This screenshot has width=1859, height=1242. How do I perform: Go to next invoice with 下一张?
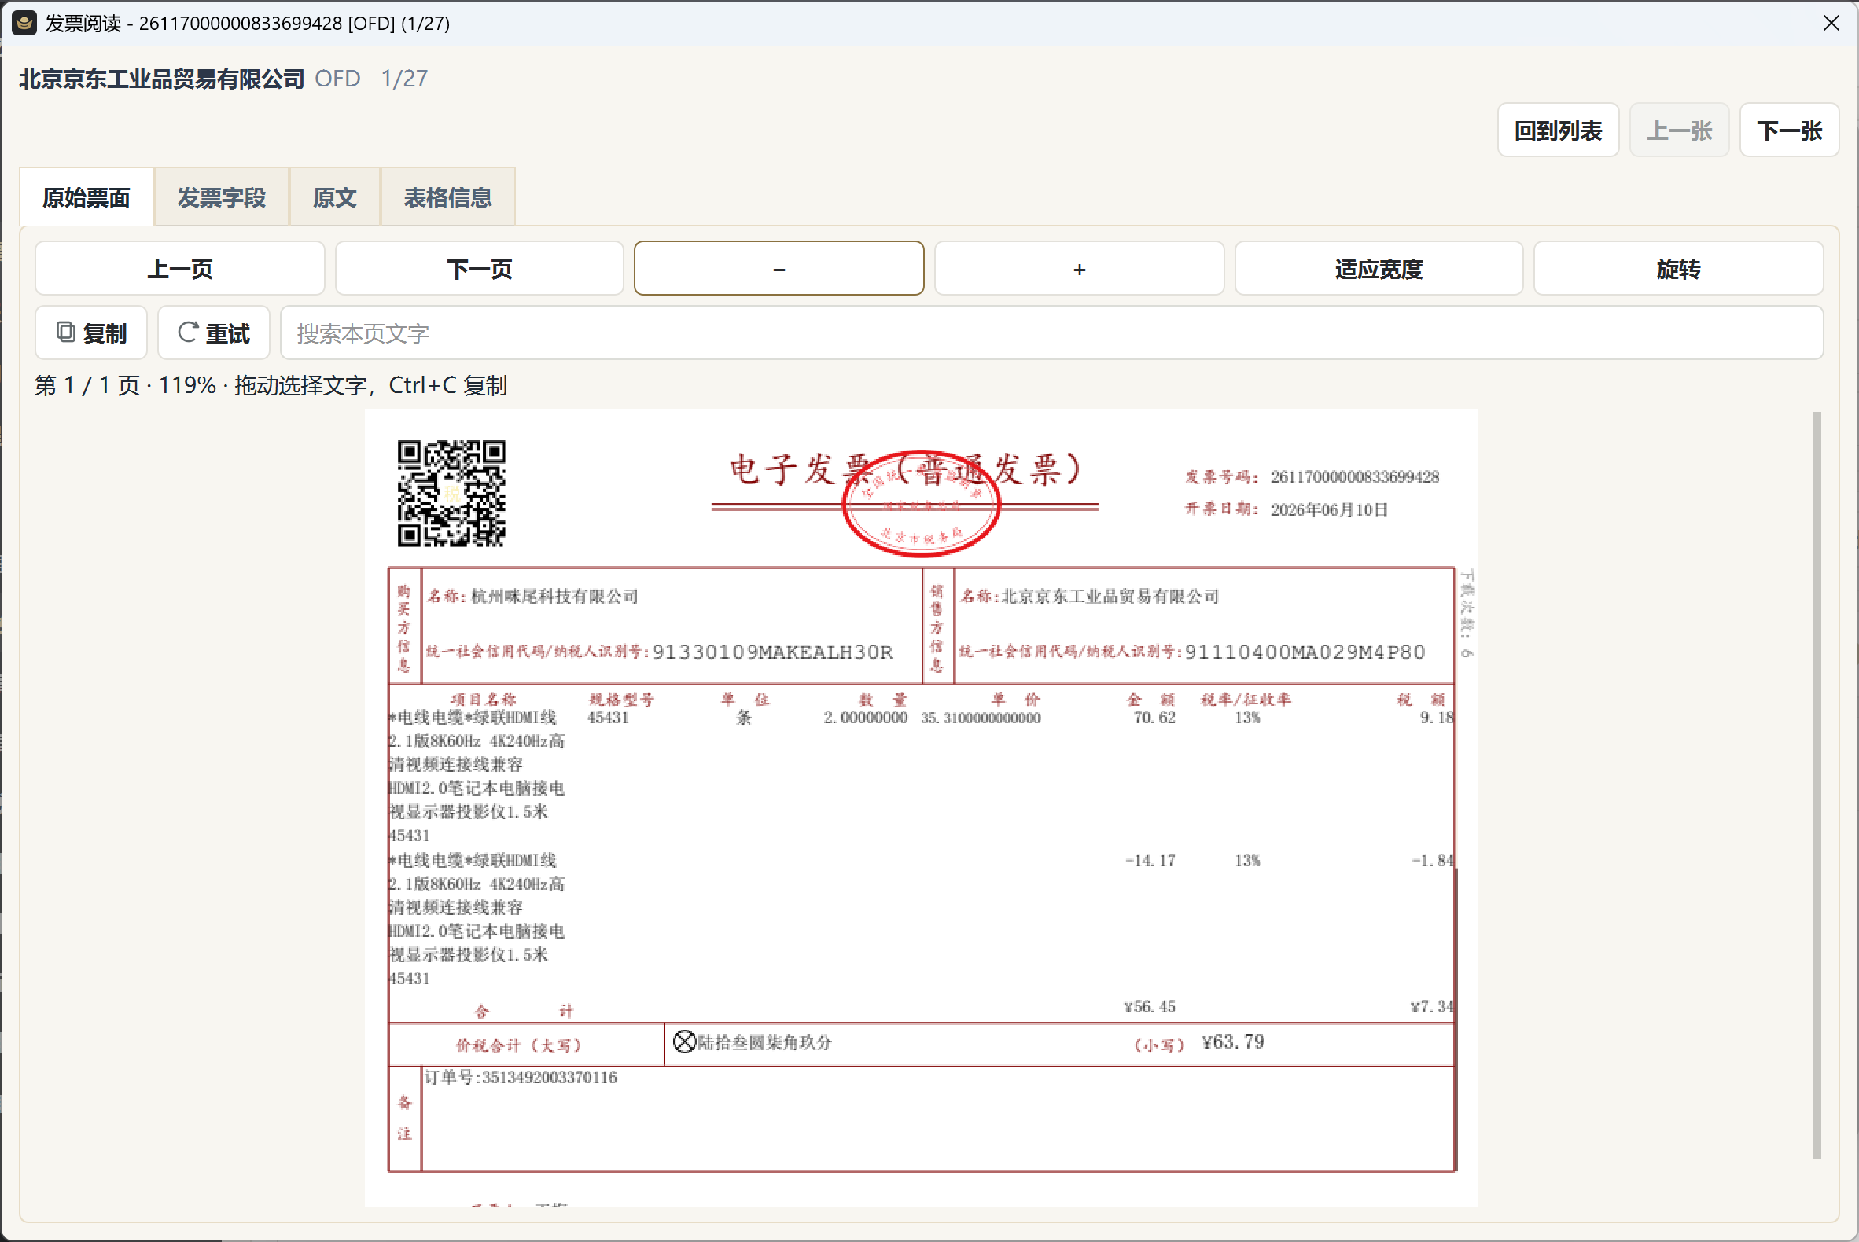1789,130
